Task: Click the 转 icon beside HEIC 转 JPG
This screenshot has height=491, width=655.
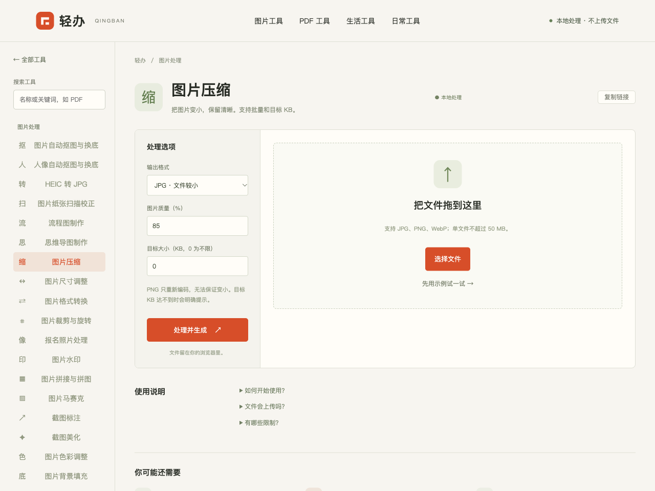Action: [22, 184]
